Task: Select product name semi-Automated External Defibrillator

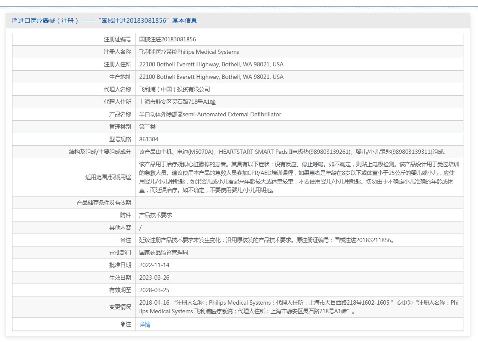Action: point(210,114)
